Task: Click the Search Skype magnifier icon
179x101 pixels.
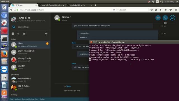Action: tap(14, 27)
